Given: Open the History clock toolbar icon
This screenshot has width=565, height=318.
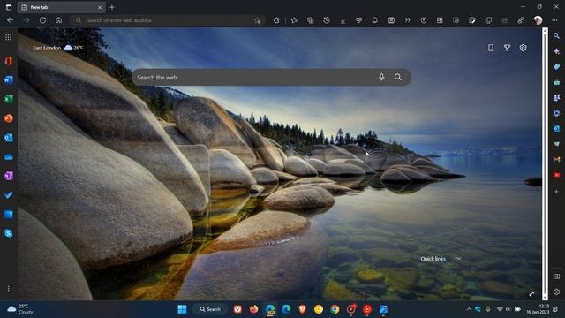Looking at the screenshot, I should [x=327, y=20].
